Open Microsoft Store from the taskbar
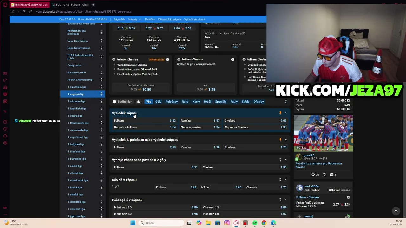Screen dimensions: 406x228 point(217,223)
